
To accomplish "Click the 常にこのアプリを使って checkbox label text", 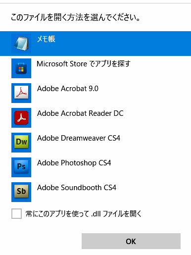I will (x=57, y=214).
